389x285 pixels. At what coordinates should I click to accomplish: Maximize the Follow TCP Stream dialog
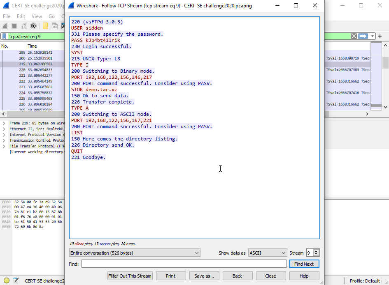pos(296,5)
